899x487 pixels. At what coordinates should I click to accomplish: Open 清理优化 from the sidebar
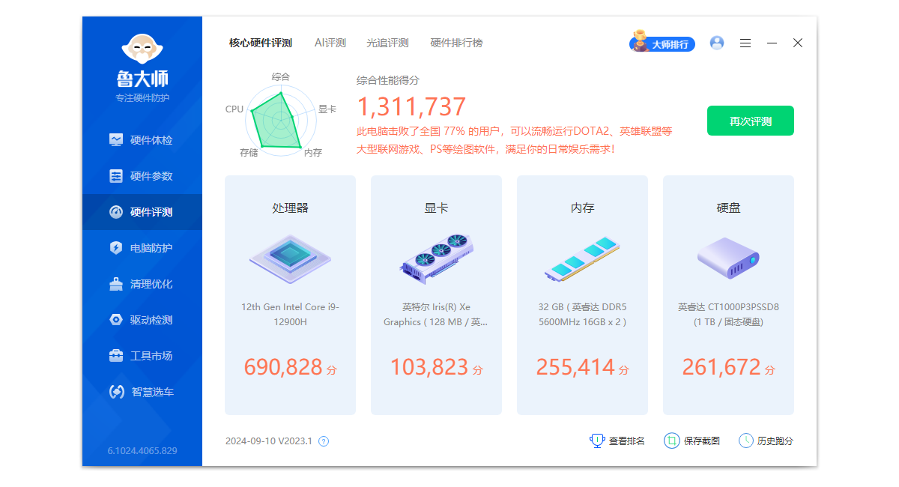pyautogui.click(x=142, y=284)
